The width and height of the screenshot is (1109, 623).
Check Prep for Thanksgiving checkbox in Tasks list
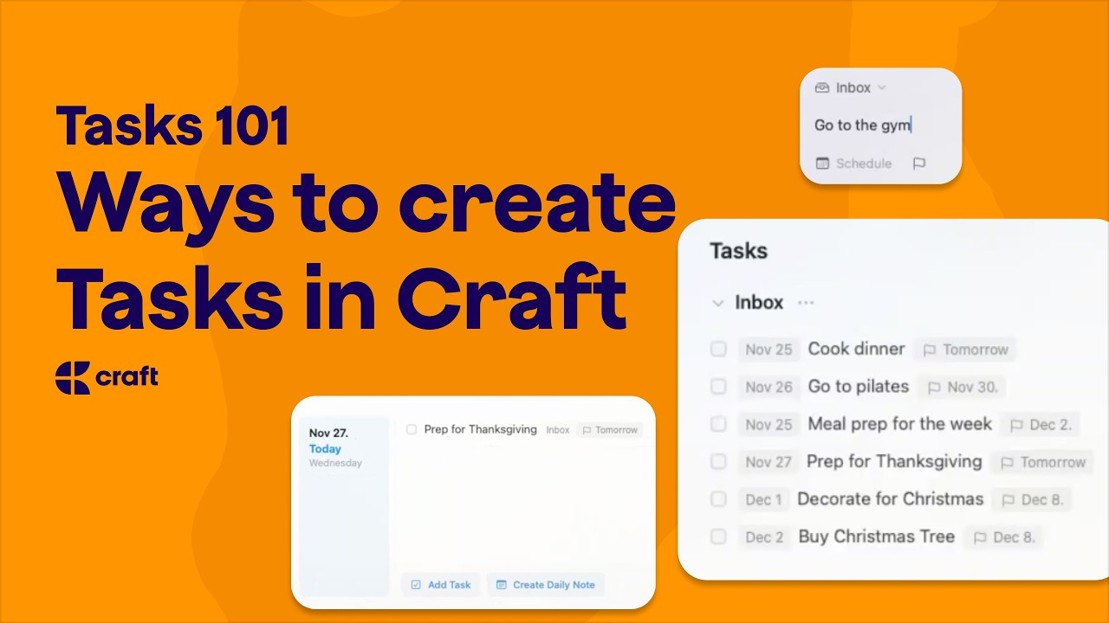[x=718, y=461]
